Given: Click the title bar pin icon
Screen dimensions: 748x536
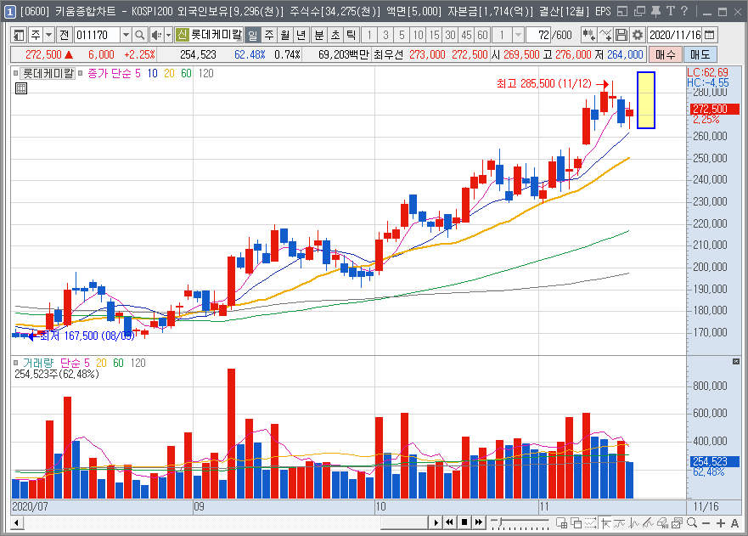Looking at the screenshot, I should click(656, 11).
